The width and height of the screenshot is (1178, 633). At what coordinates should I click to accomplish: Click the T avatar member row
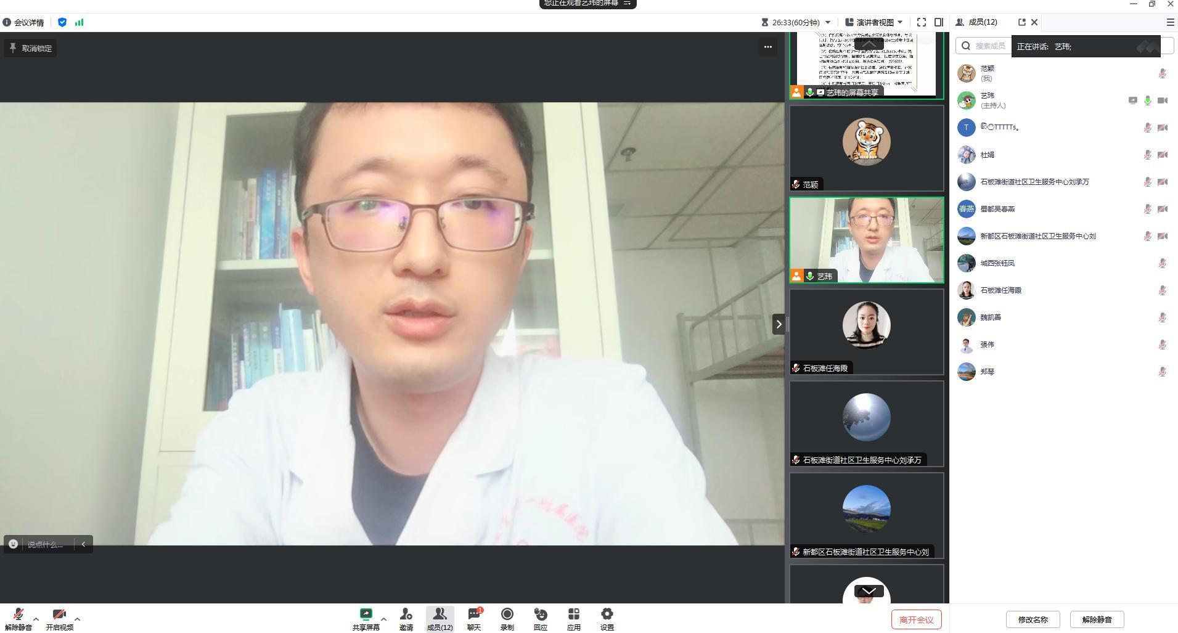[1063, 128]
